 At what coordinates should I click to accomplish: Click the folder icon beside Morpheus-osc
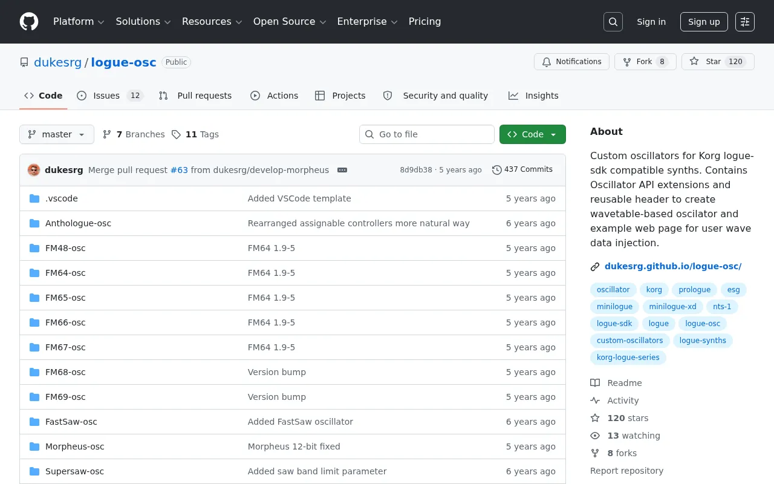(34, 446)
